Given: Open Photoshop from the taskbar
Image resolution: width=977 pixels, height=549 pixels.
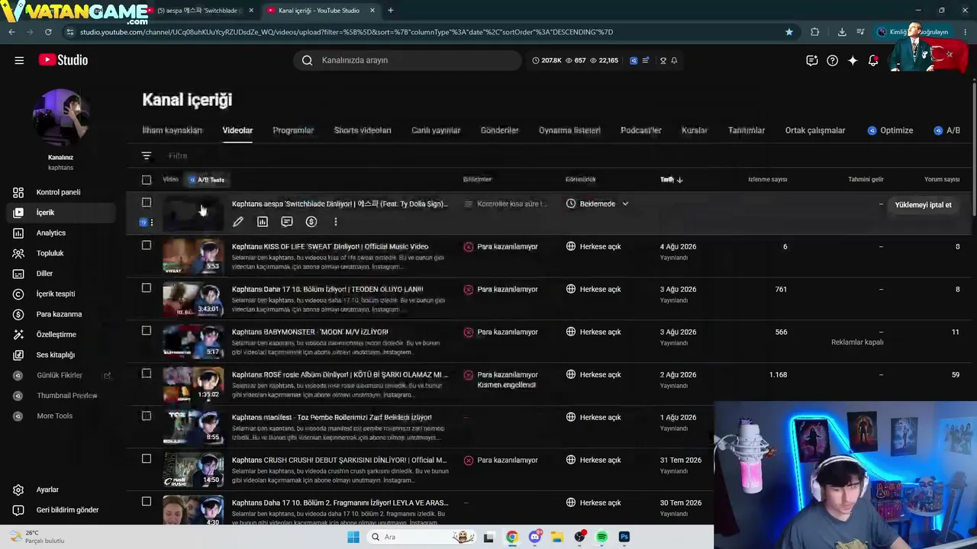Looking at the screenshot, I should coord(624,537).
